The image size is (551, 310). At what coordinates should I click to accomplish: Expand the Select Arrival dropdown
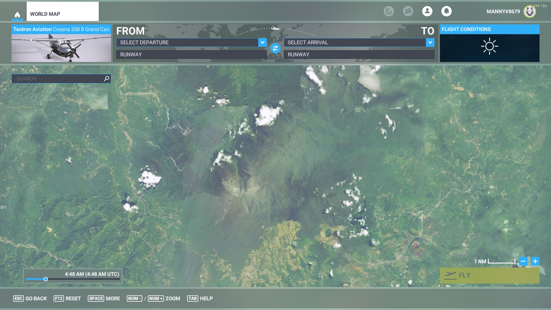pyautogui.click(x=430, y=42)
